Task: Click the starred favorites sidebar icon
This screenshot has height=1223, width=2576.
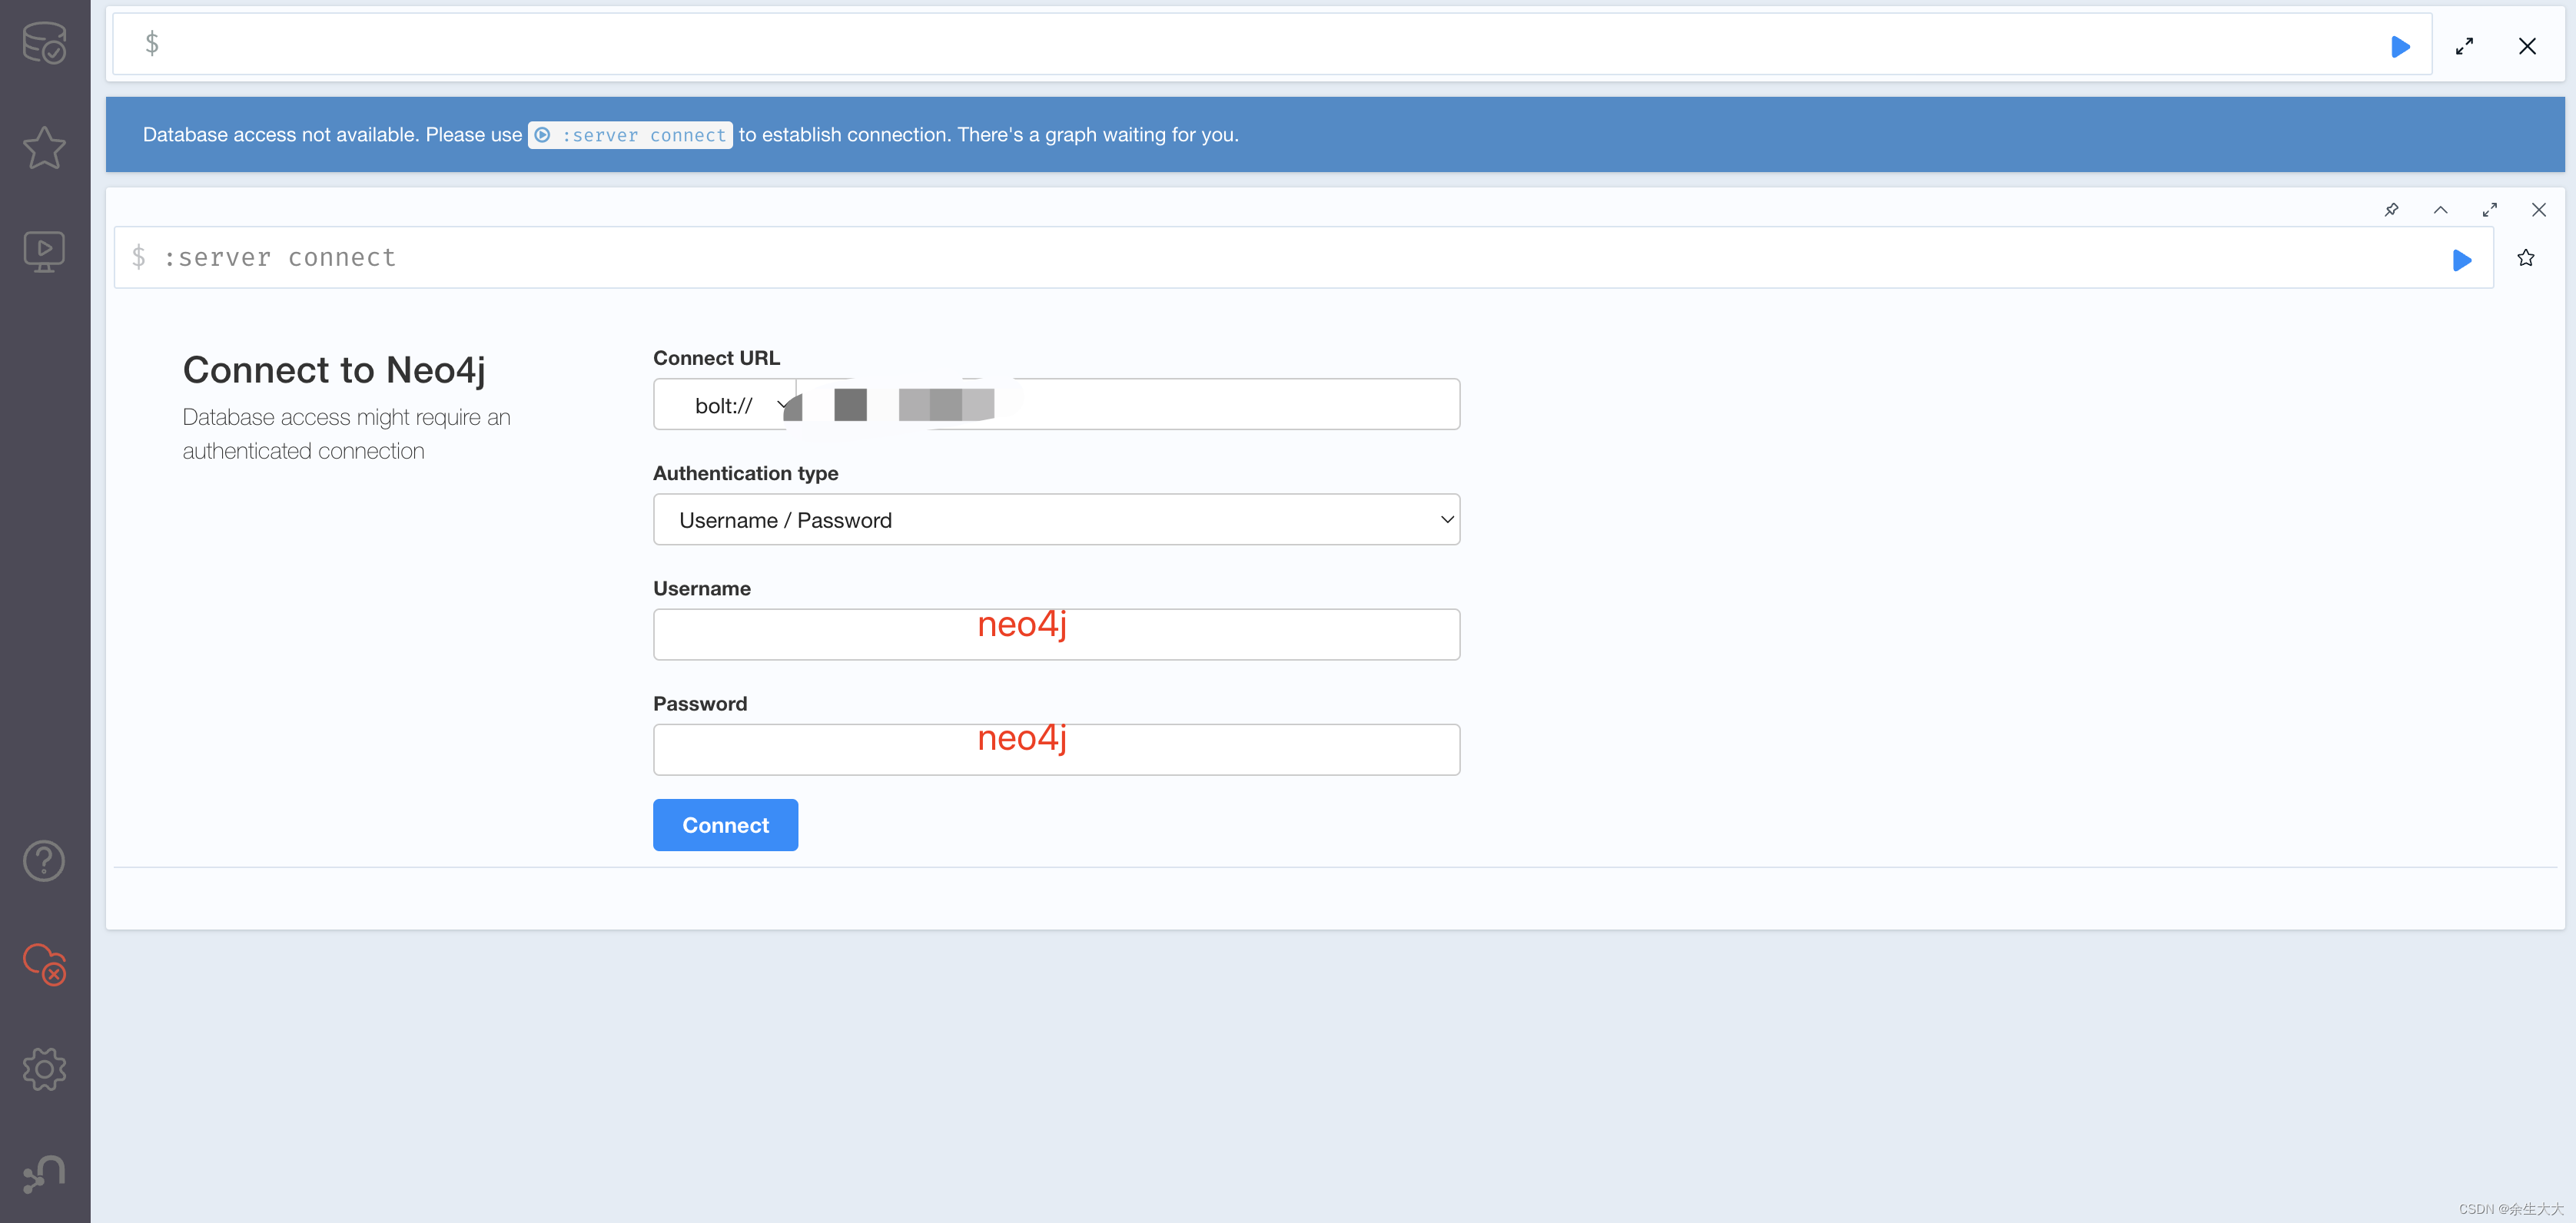Action: point(45,149)
